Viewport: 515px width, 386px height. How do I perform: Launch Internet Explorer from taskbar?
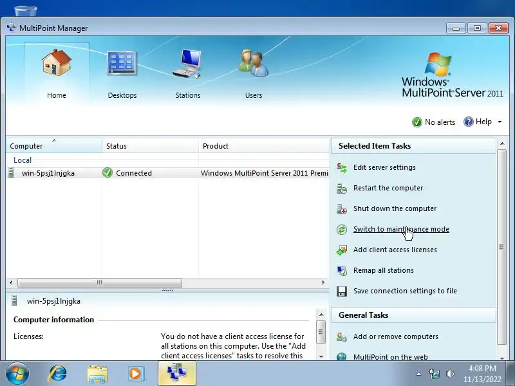click(x=57, y=374)
